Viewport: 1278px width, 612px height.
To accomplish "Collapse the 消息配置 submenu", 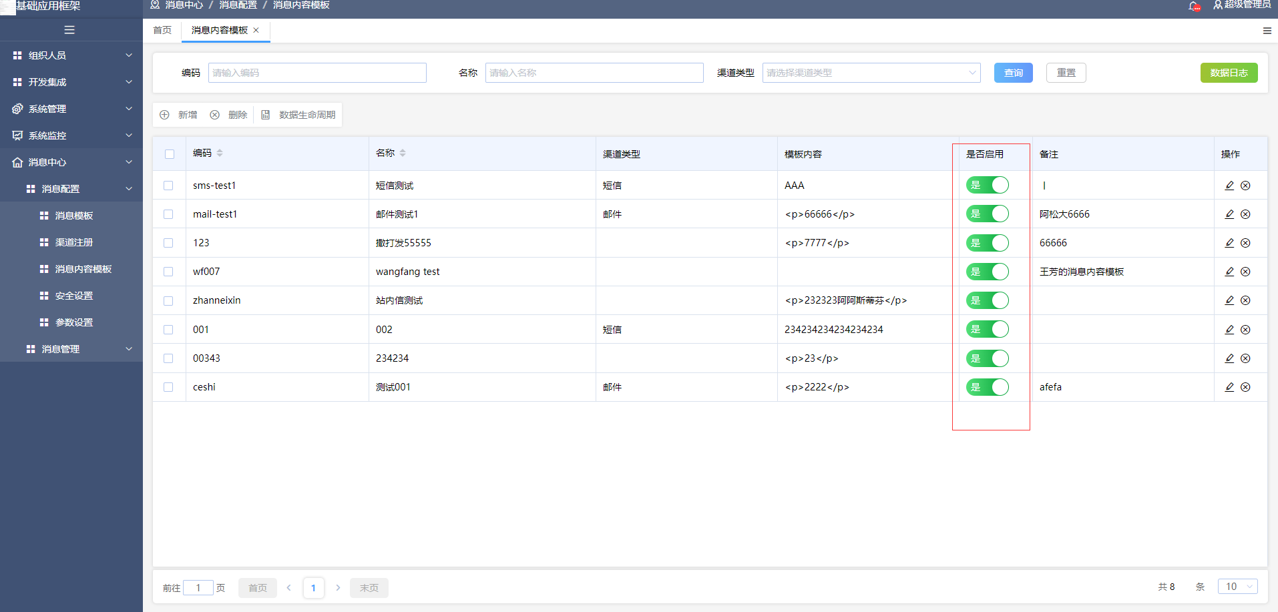I will tap(71, 189).
